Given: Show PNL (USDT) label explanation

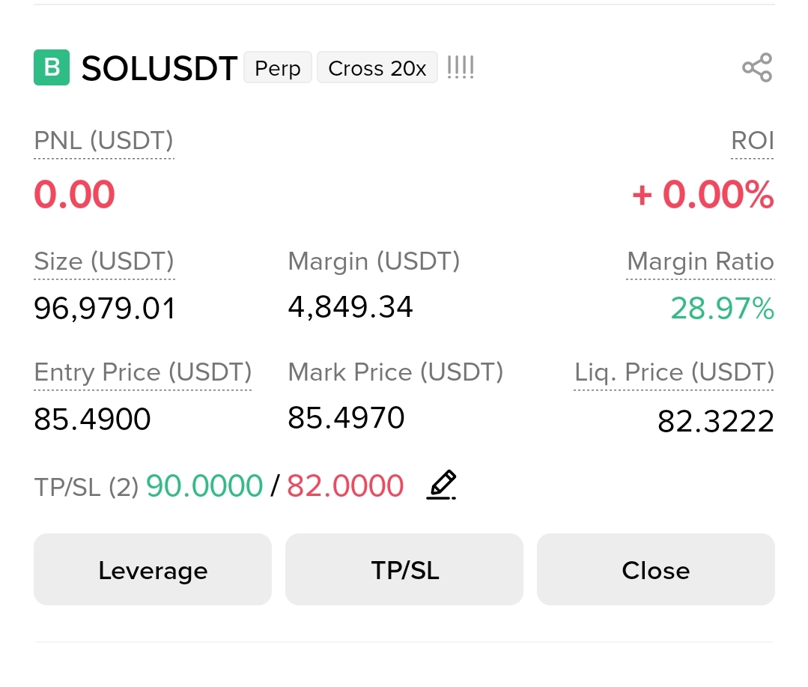Looking at the screenshot, I should click(103, 141).
